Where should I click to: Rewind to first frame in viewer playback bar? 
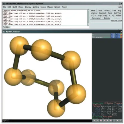point(94,121)
